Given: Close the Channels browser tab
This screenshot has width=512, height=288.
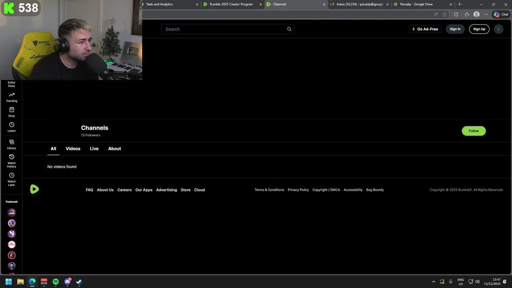Looking at the screenshot, I should [x=324, y=4].
